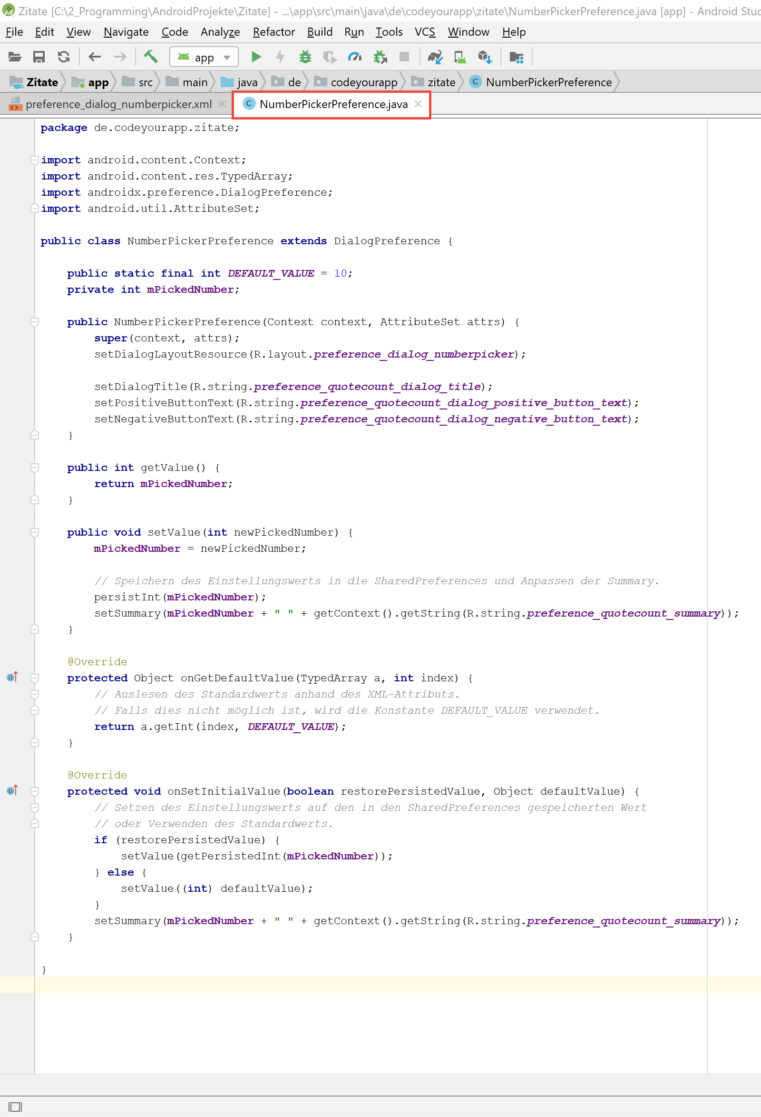Click the first @Override annotation above onGetDefaultValue
The height and width of the screenshot is (1117, 761).
[x=98, y=661]
